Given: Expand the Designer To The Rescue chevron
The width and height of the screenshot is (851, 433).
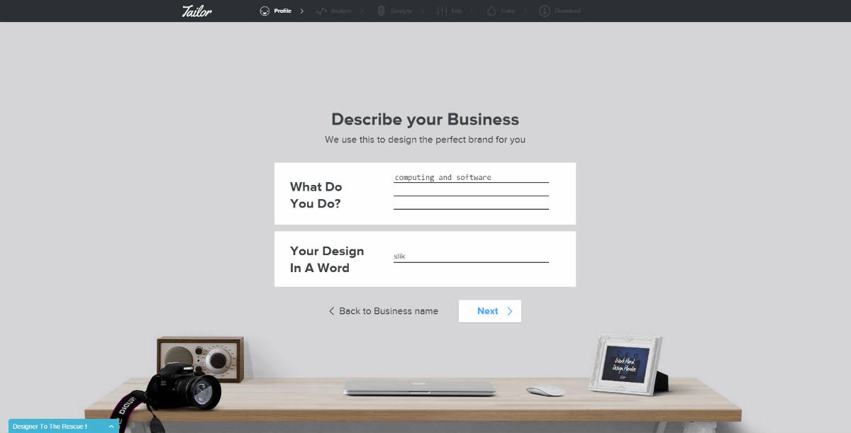Looking at the screenshot, I should click(x=111, y=427).
